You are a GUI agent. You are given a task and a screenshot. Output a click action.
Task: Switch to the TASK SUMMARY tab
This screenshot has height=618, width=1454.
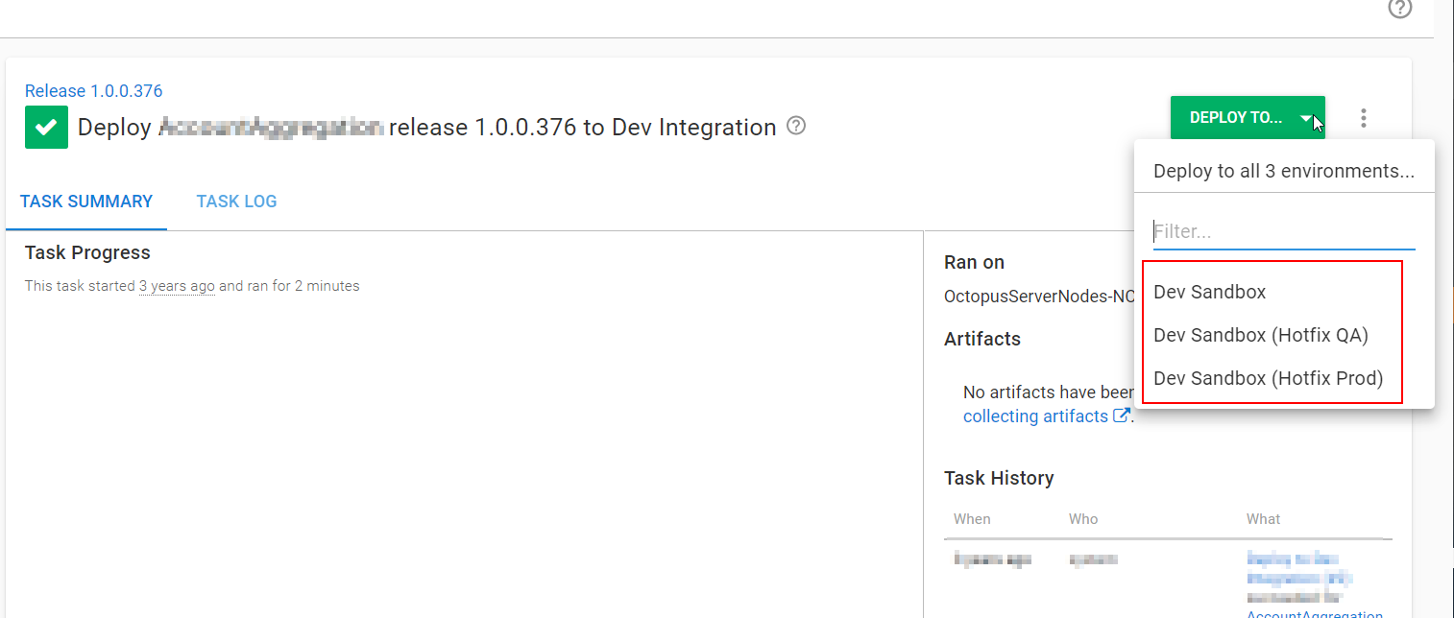85,202
